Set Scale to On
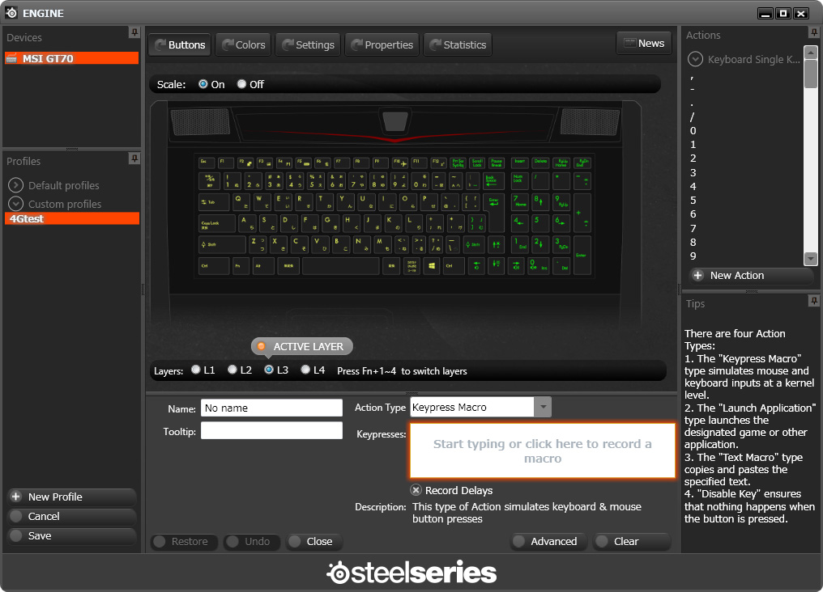Screen dimensions: 823x592 (203, 84)
